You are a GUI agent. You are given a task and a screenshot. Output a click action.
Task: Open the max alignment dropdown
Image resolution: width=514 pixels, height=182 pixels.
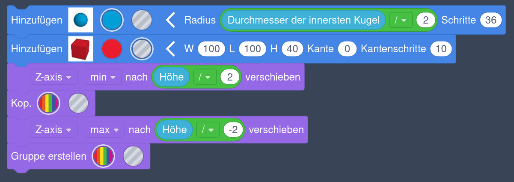point(104,129)
